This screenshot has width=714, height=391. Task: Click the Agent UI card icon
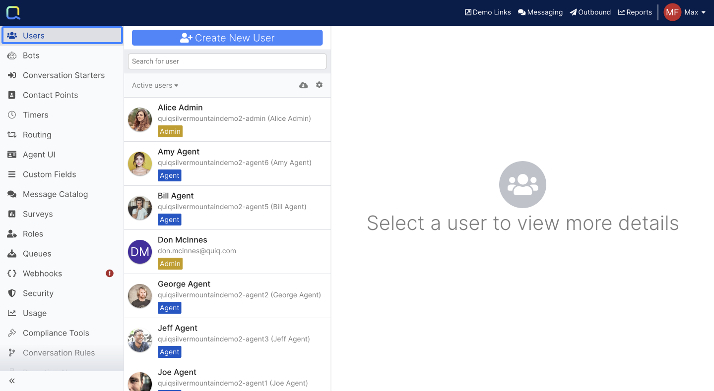12,155
